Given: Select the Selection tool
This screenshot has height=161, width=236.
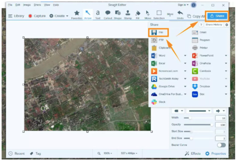Looking at the screenshot, I should click(159, 15).
